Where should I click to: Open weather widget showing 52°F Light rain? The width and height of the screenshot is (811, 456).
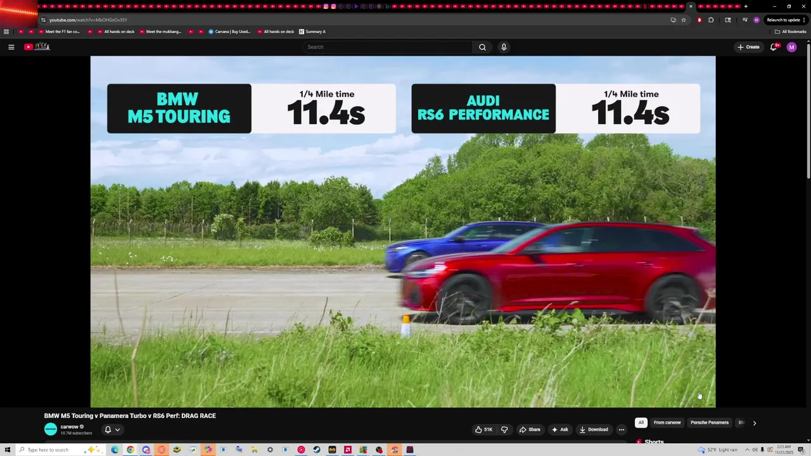click(718, 450)
